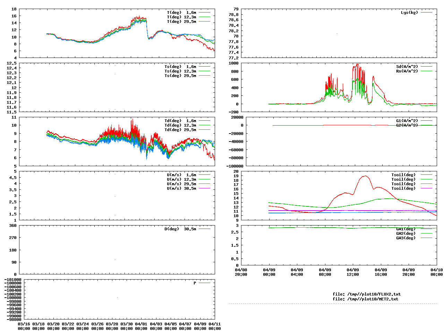Click the "360" y-axis value in direction plot
This screenshot has width=444, height=333.
13,225
